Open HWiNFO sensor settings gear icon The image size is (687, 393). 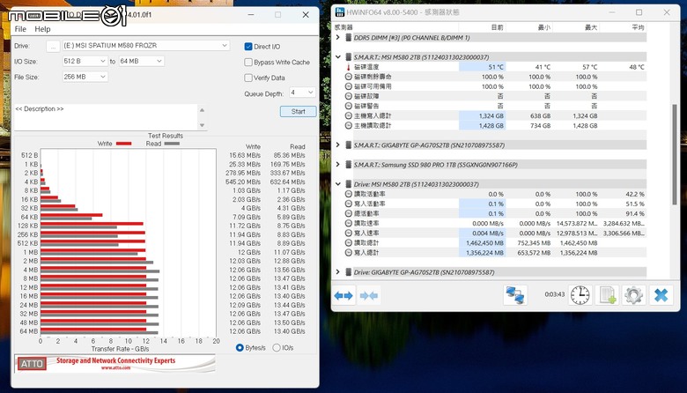tap(633, 295)
